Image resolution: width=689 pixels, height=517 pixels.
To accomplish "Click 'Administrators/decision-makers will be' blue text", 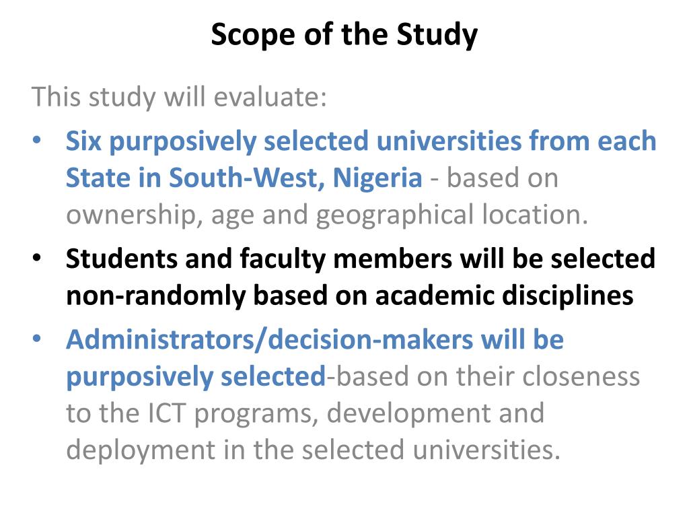I will tap(315, 340).
